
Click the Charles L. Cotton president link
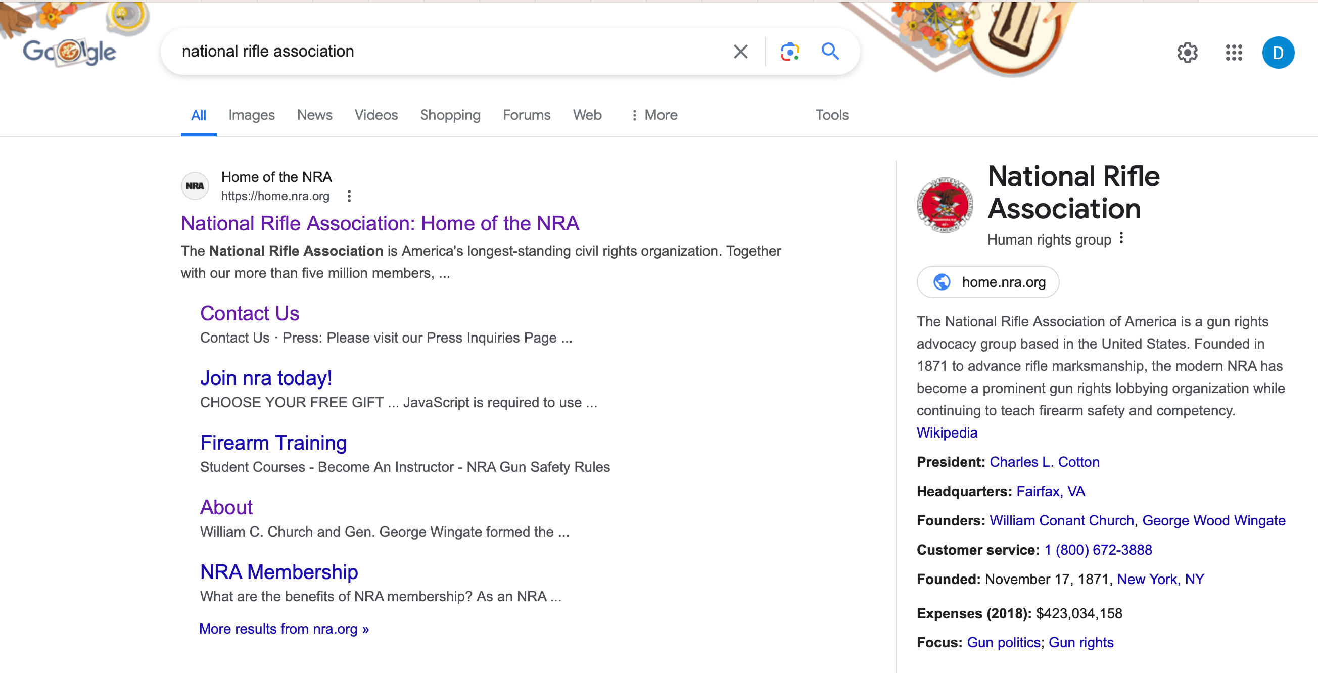1045,462
